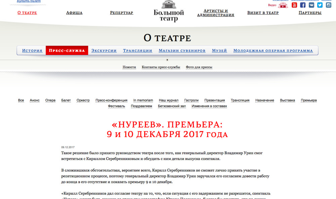Image resolution: width=336 pixels, height=199 pixels.
Task: Filter news by Опера
Action: 50,101
